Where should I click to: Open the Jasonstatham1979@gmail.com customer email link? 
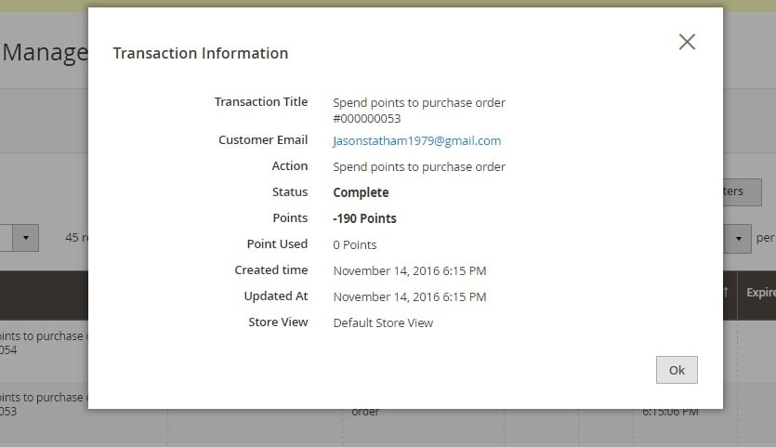pyautogui.click(x=416, y=141)
